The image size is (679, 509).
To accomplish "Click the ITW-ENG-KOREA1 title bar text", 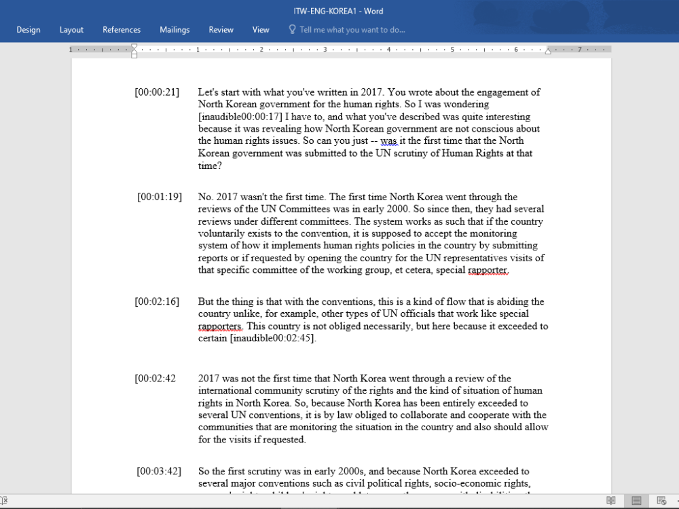I will 339,10.
